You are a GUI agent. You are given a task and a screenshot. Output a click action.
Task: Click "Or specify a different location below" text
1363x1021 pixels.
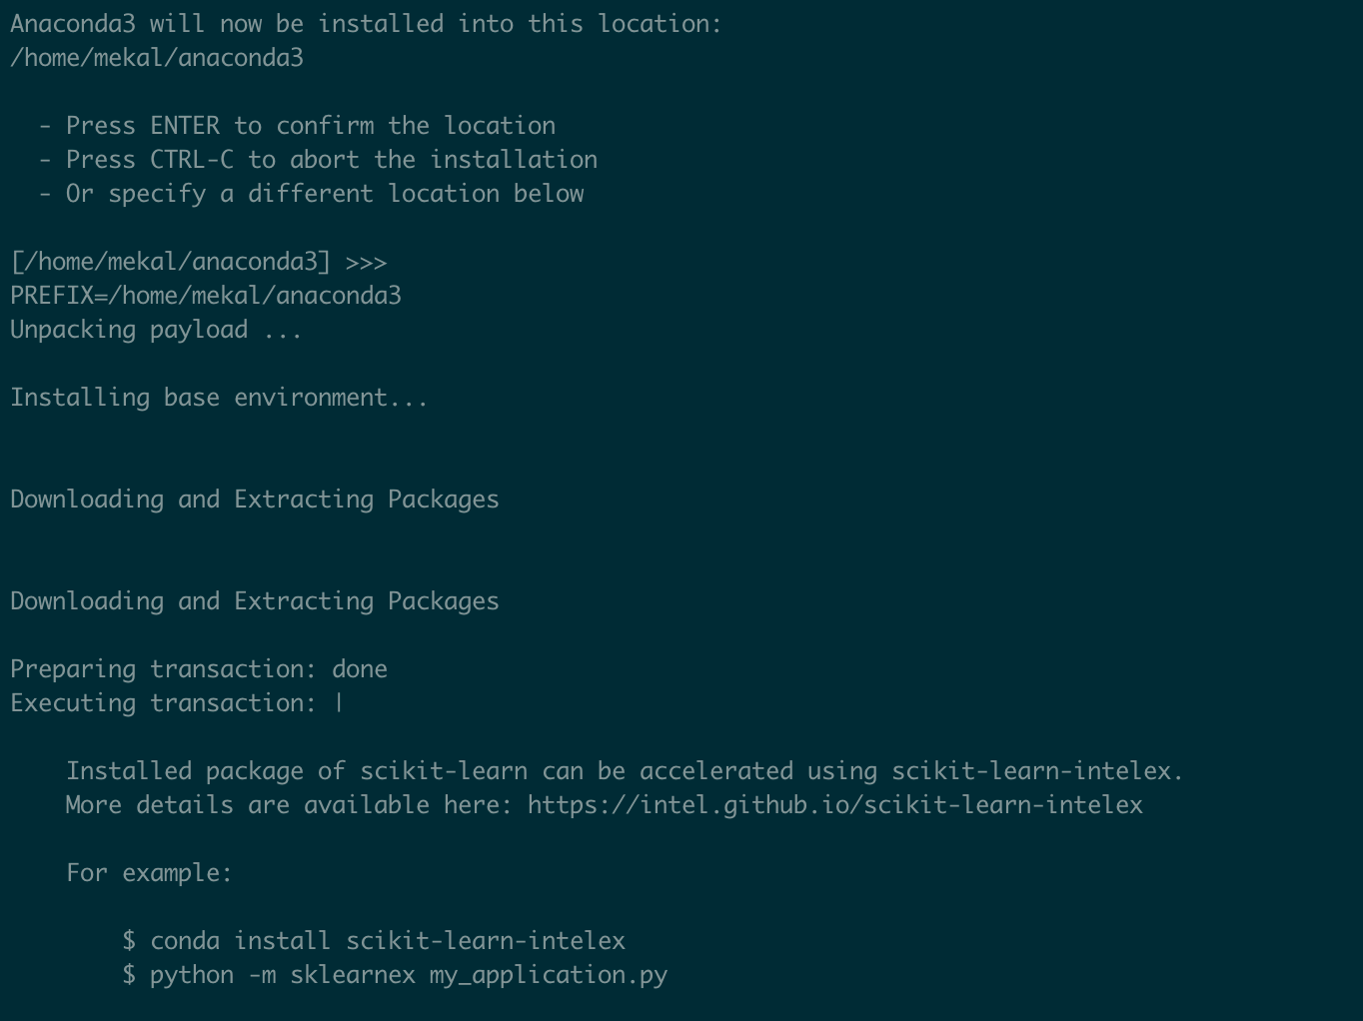324,194
